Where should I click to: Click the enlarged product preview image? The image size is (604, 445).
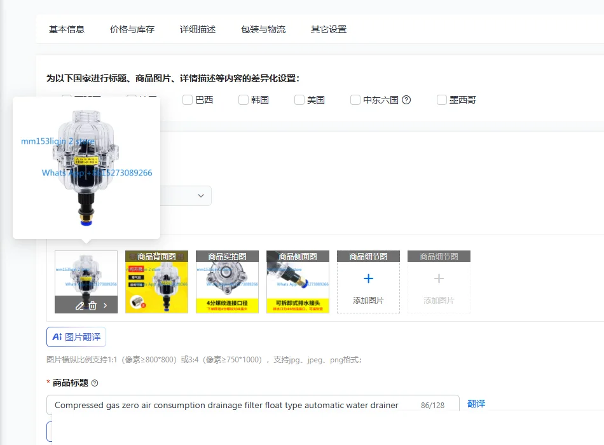(86, 168)
